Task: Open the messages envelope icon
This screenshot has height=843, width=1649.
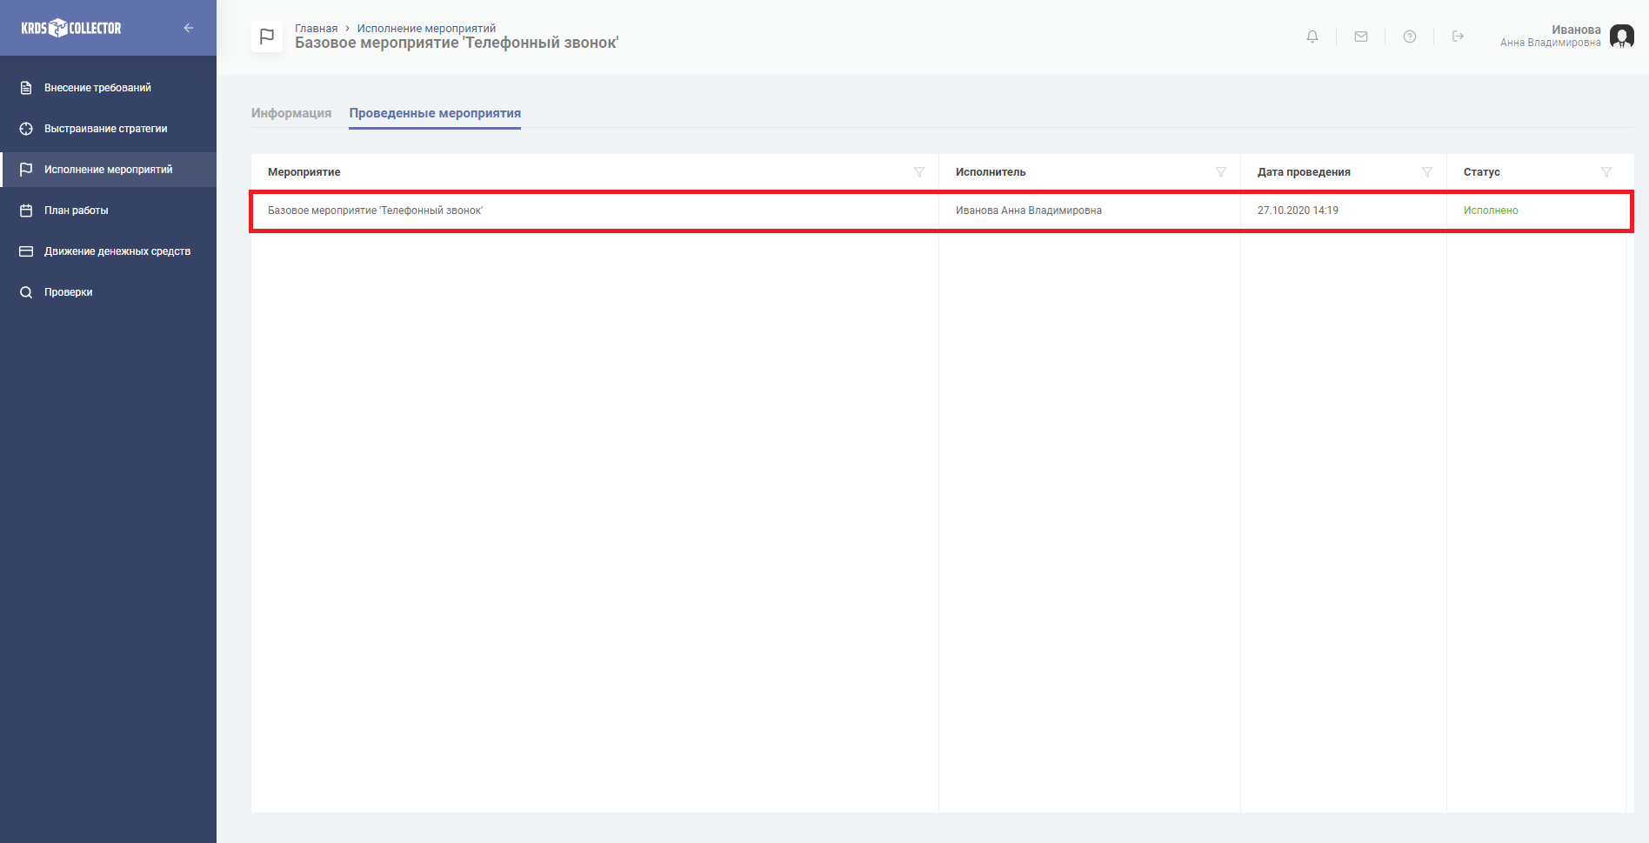Action: (1360, 37)
